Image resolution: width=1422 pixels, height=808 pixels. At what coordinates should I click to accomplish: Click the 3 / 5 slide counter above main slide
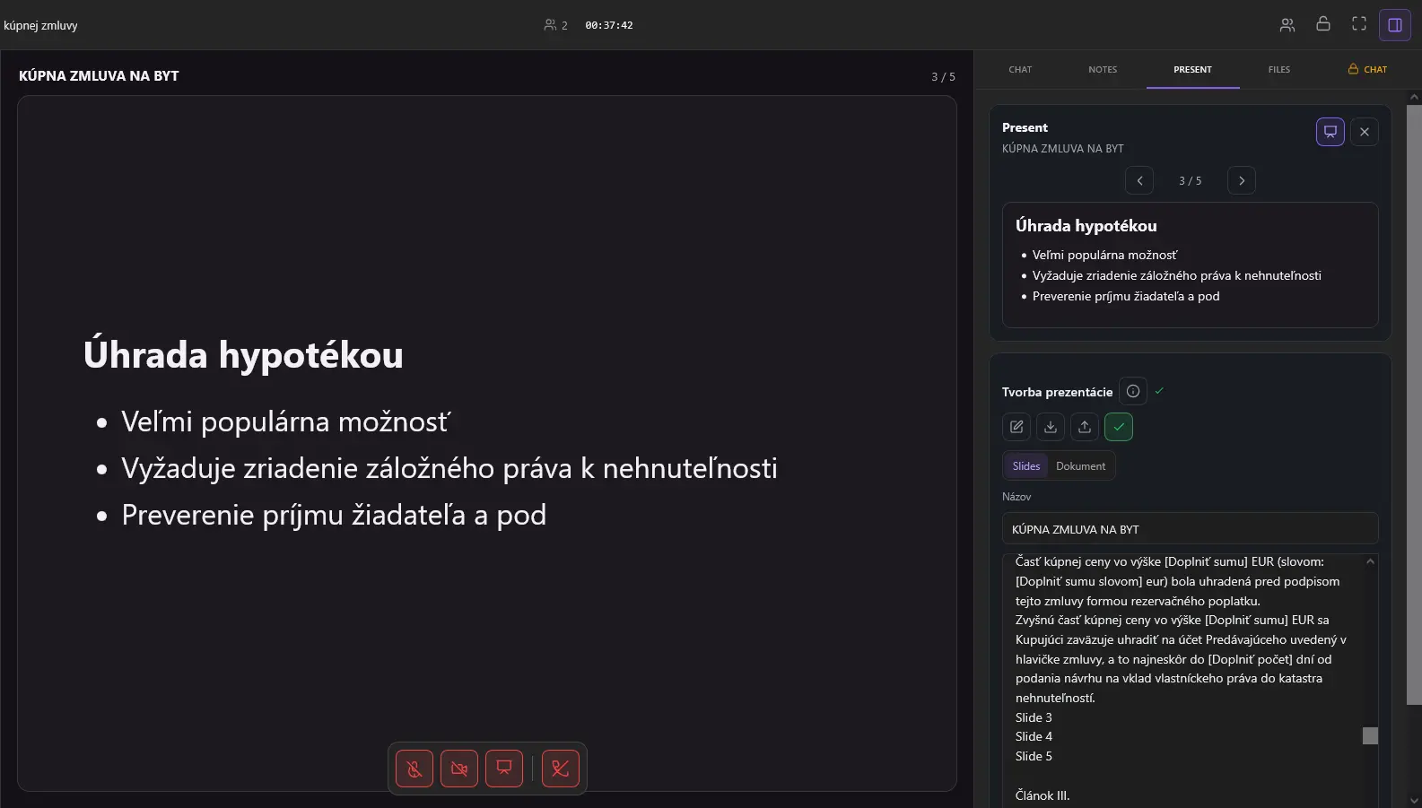943,77
